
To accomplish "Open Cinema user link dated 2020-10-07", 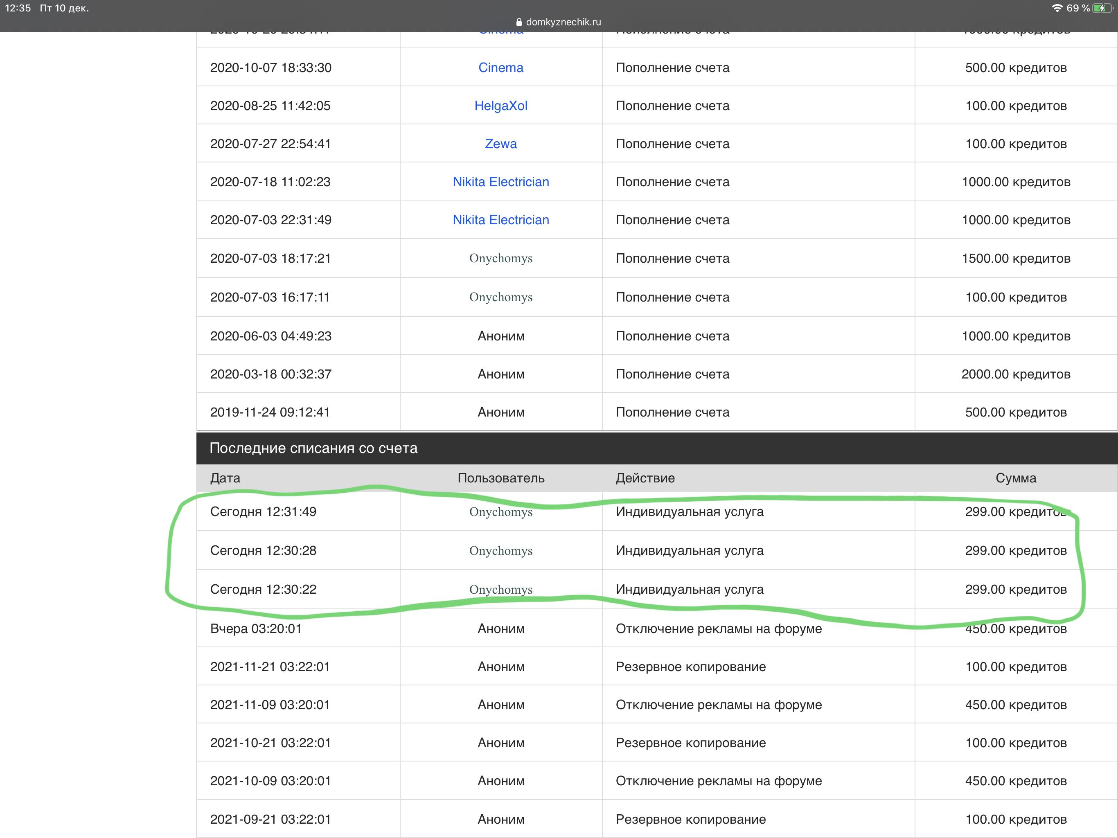I will (500, 68).
